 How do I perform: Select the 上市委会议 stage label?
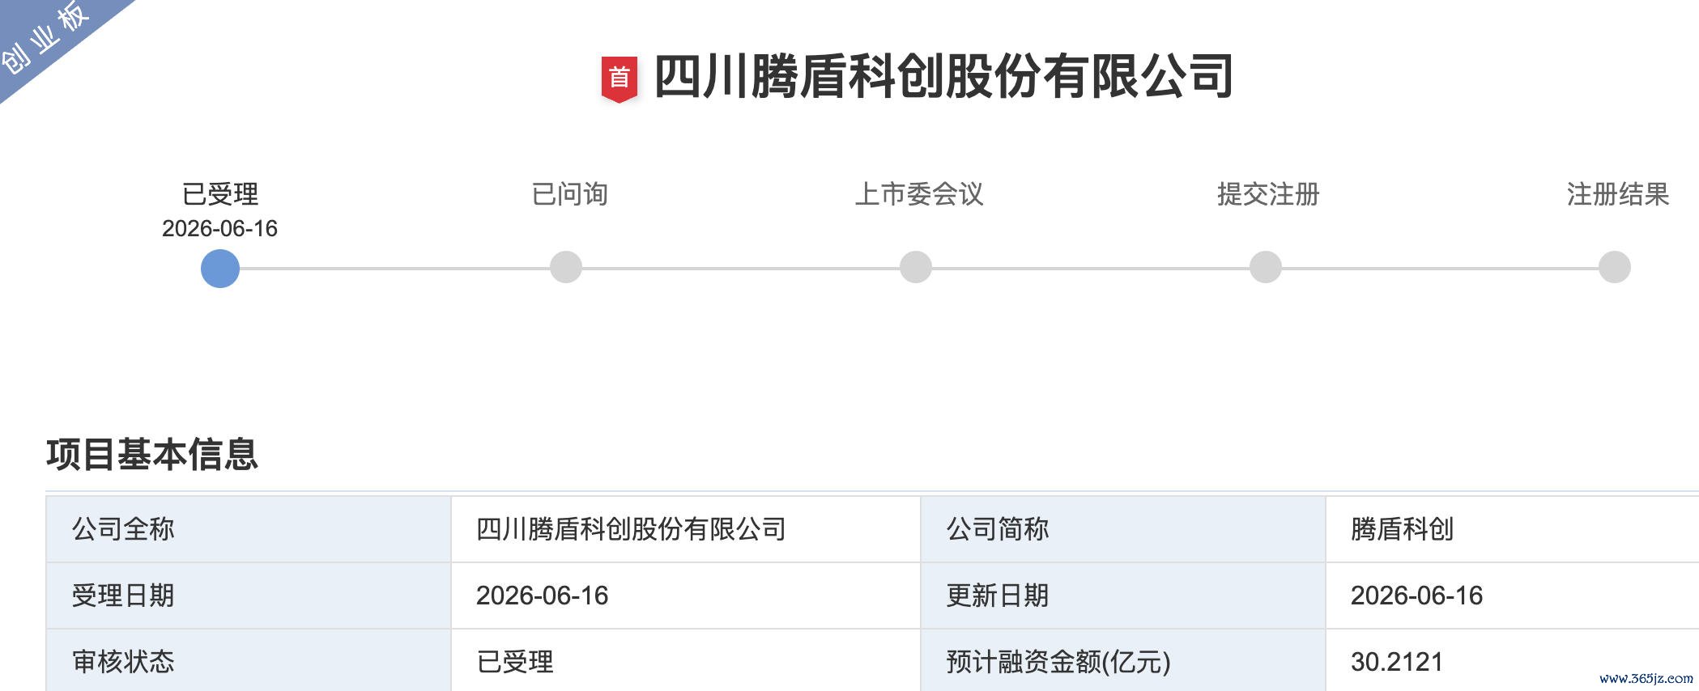tap(919, 194)
